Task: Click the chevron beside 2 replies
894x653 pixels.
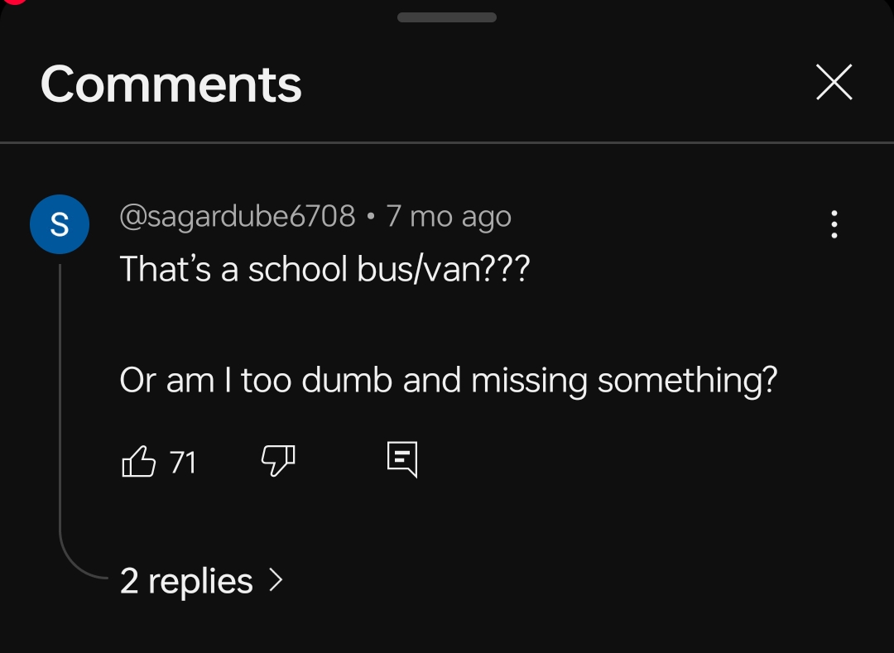Action: [276, 580]
